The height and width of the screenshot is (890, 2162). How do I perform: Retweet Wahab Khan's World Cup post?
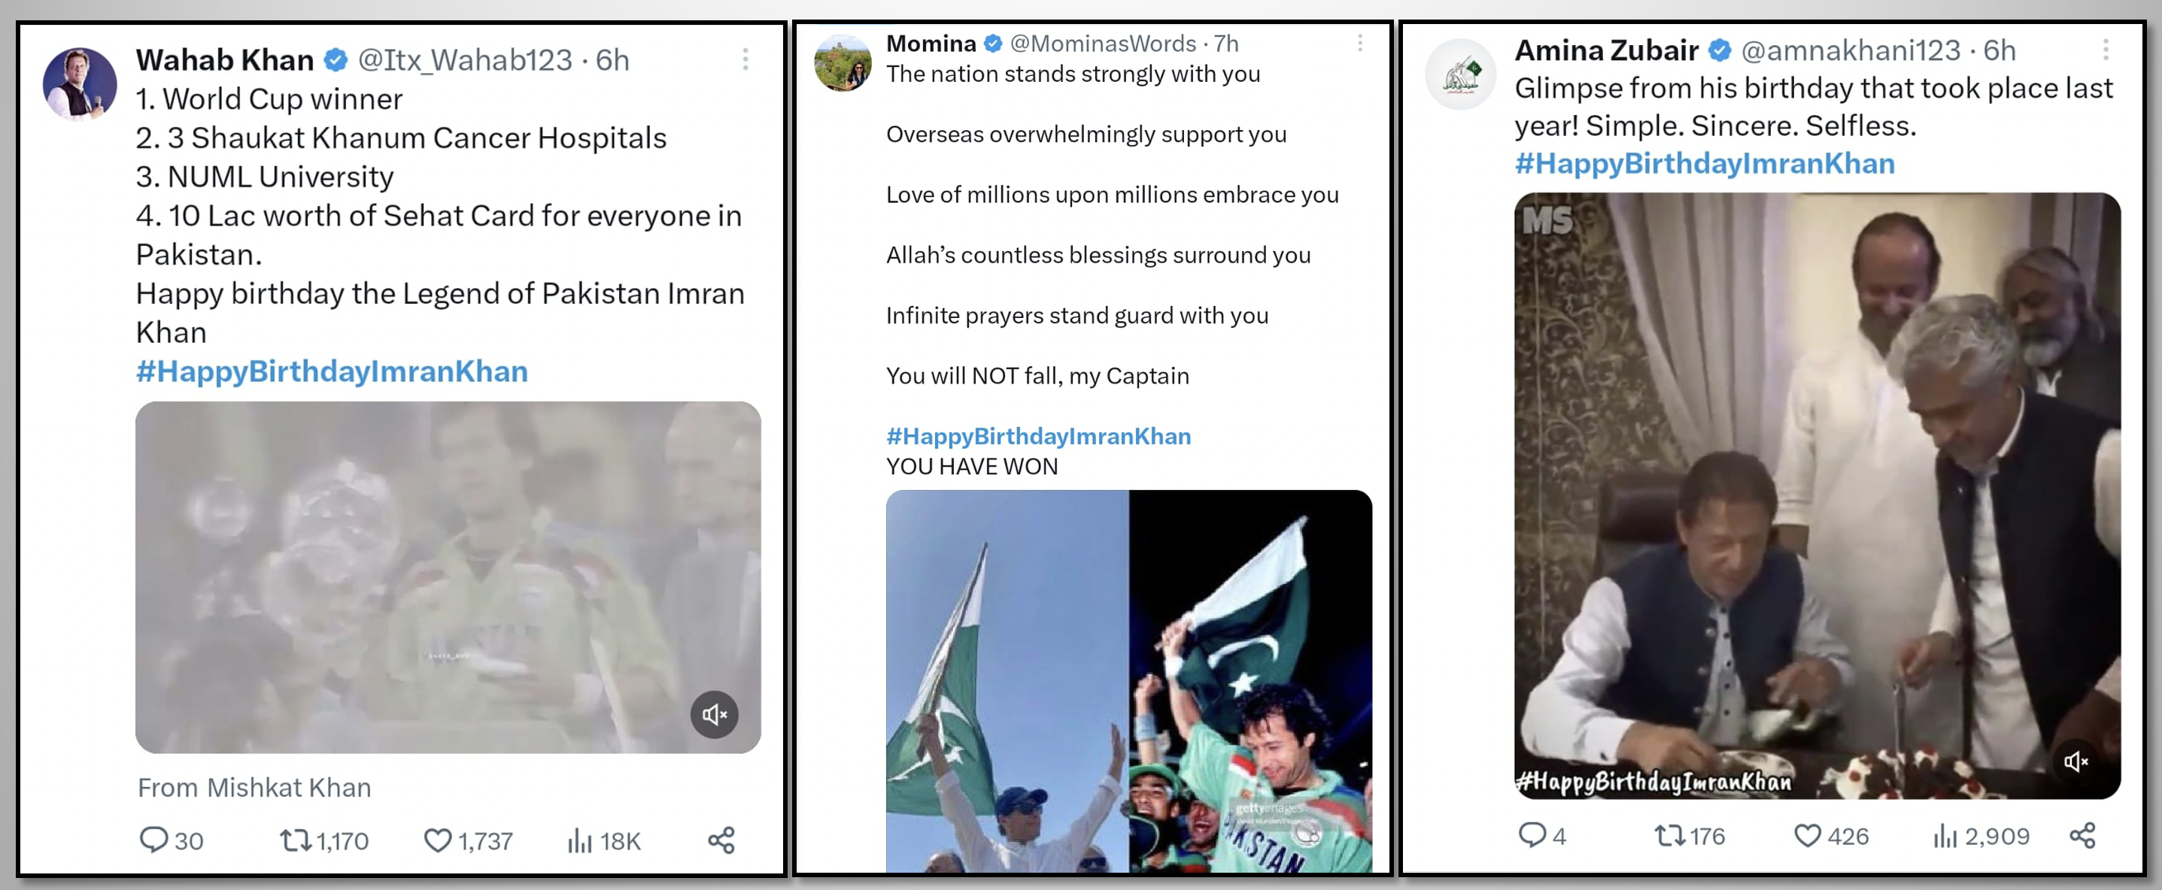[x=296, y=840]
